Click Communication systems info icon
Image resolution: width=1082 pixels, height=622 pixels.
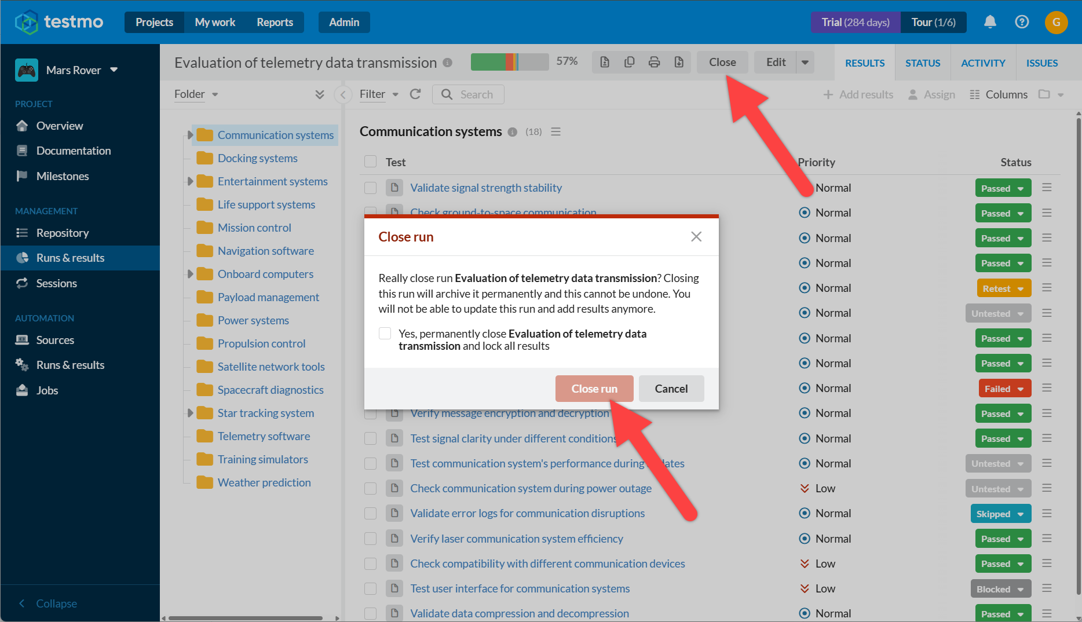(x=512, y=132)
